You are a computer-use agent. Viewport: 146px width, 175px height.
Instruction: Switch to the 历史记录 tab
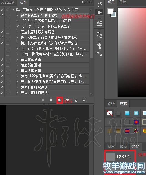[x=8, y=2]
